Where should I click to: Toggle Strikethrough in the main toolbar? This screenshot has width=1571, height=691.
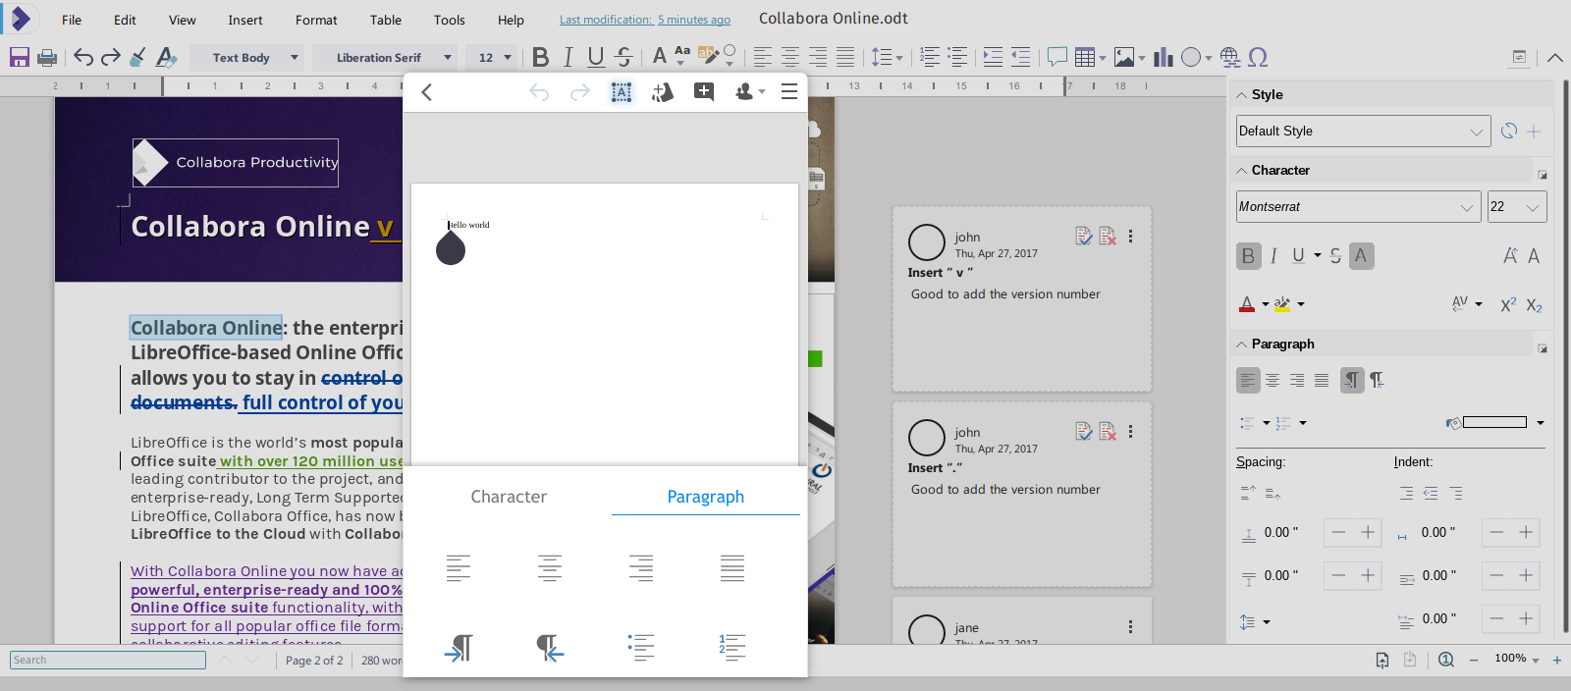click(x=623, y=57)
